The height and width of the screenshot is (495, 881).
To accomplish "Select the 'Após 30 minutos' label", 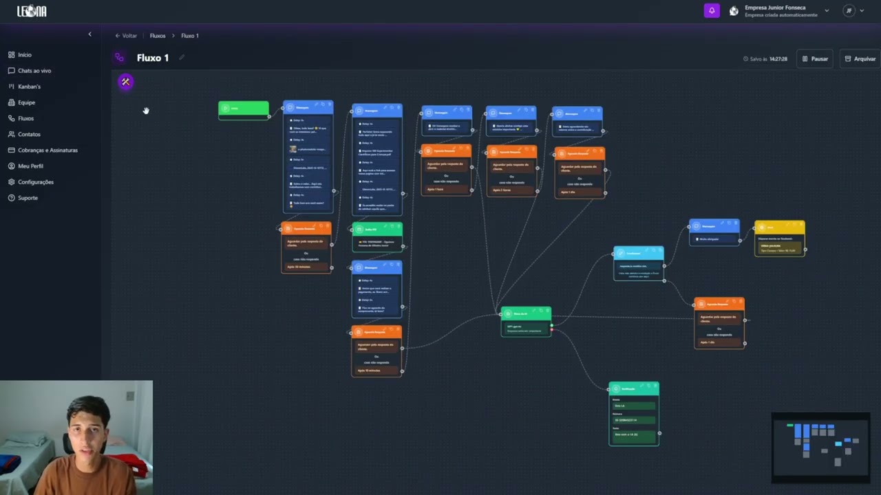I will (x=299, y=267).
